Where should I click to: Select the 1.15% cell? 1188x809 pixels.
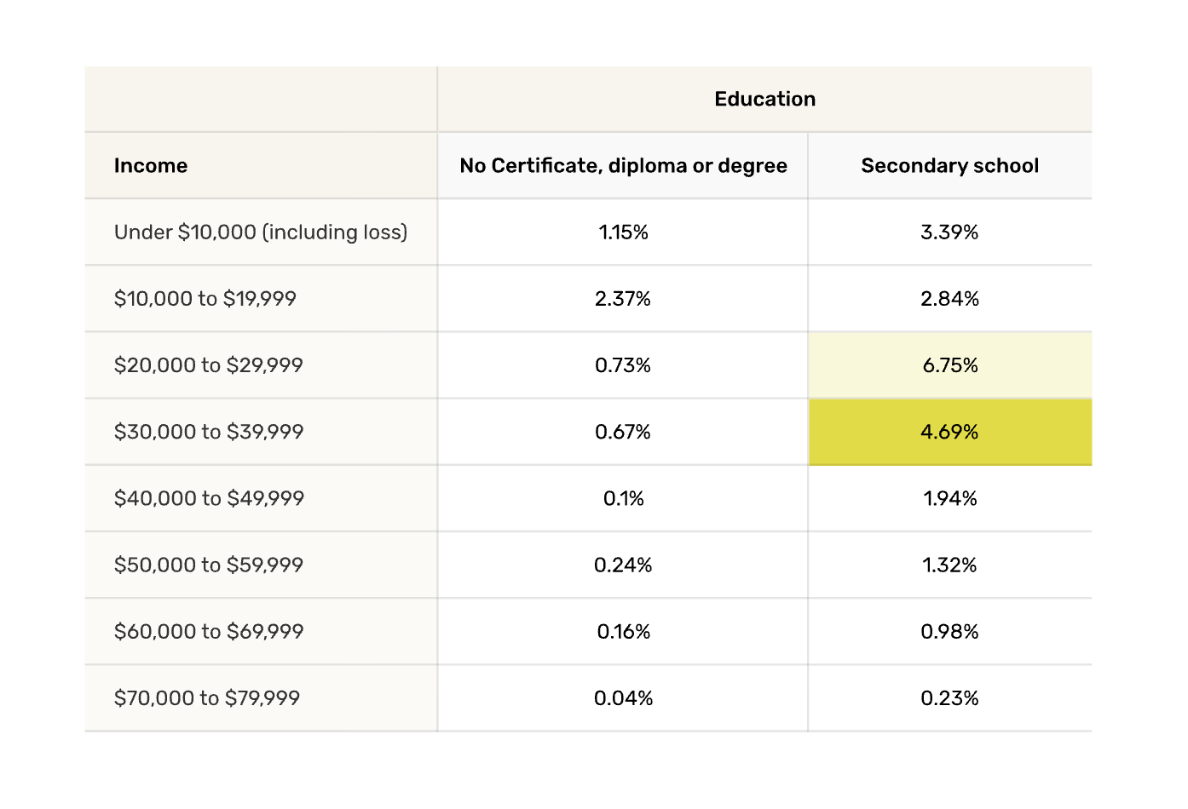(x=623, y=232)
